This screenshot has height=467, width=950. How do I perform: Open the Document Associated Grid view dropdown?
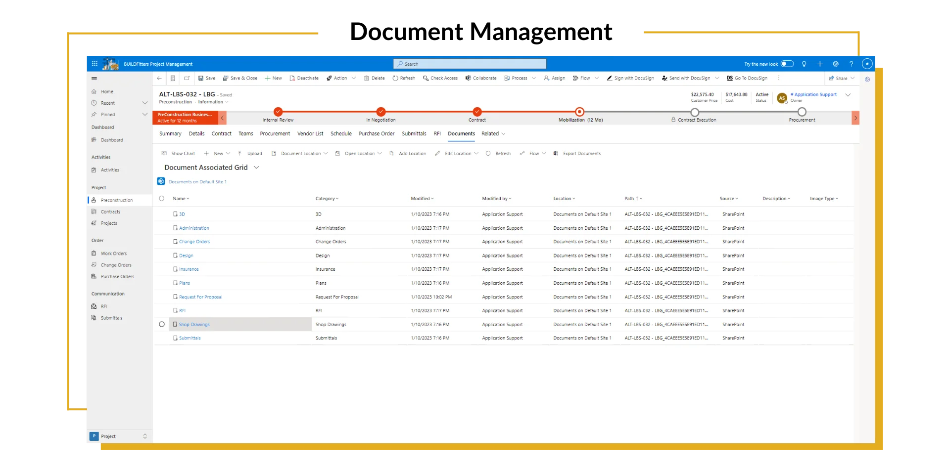[257, 168]
